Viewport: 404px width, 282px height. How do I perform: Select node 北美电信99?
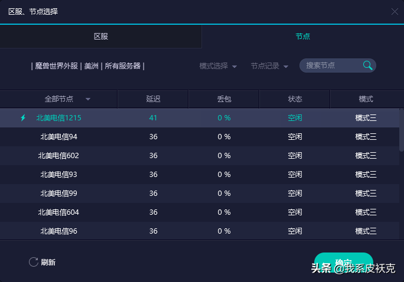pos(200,194)
